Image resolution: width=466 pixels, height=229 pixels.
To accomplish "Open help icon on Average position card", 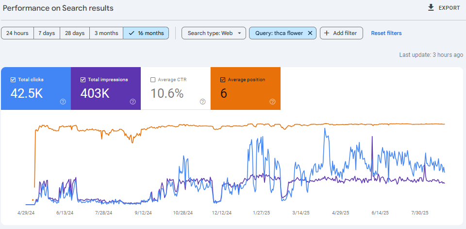I will tap(272, 102).
